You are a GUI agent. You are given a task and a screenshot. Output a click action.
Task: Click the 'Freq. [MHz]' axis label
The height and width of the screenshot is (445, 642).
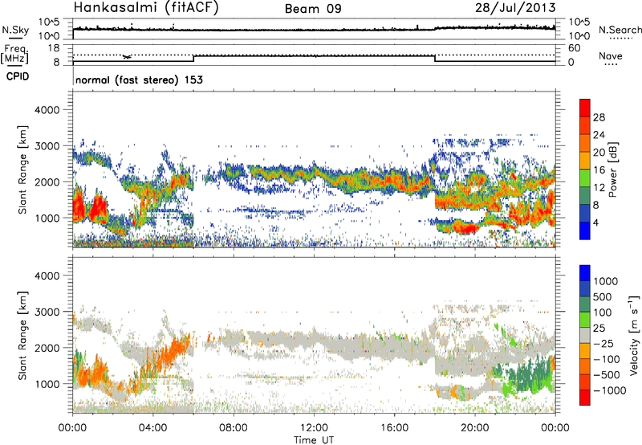[14, 55]
